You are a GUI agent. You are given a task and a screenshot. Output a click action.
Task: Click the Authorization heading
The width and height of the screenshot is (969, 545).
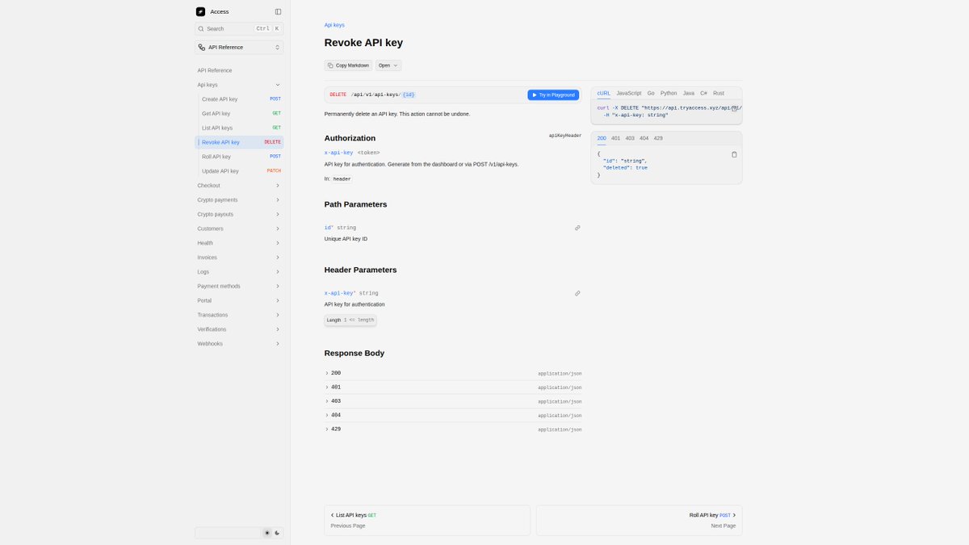click(350, 138)
